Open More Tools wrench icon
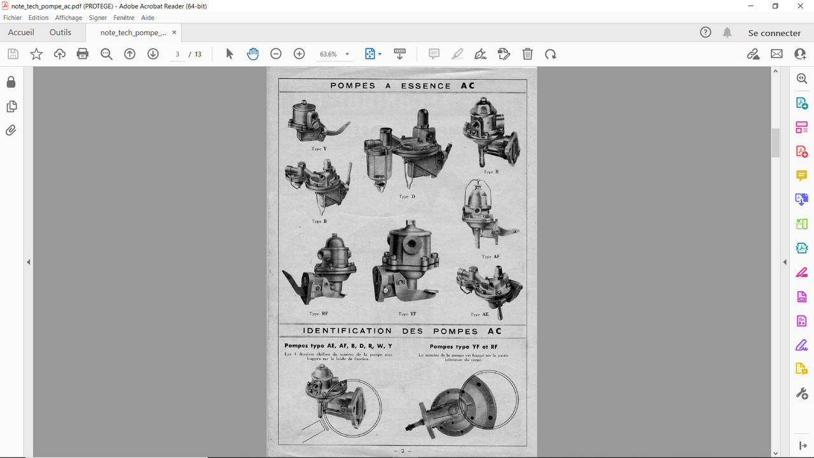 802,393
